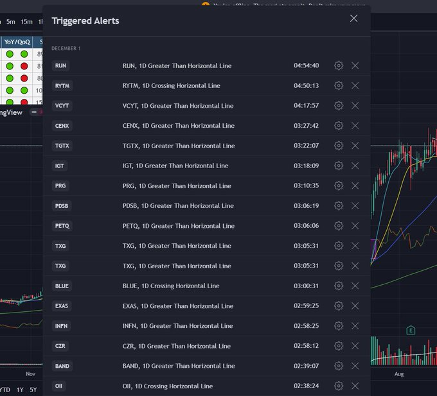Click 'INFN, 1D Greater Than Horizontal Line' text
The height and width of the screenshot is (396, 437).
pyautogui.click(x=177, y=326)
